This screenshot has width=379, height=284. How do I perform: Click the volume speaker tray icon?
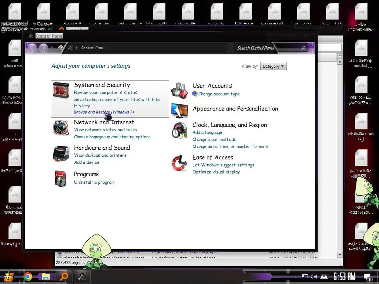314,277
